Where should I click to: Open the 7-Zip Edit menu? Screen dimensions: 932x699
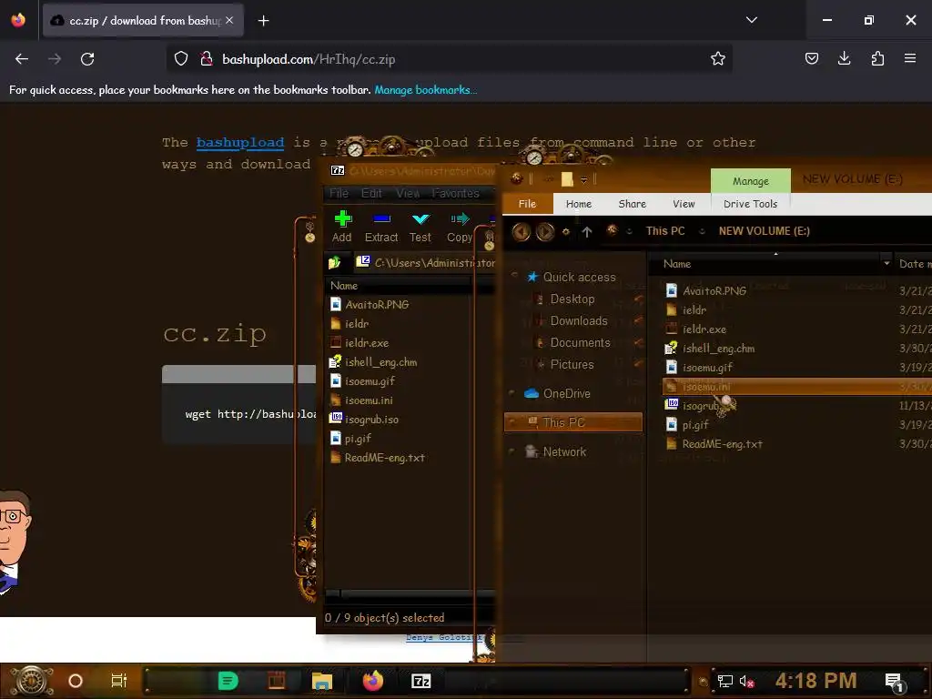371,193
